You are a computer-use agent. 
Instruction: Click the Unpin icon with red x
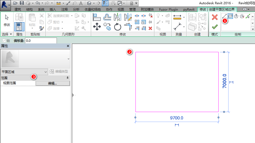[x=150, y=16]
